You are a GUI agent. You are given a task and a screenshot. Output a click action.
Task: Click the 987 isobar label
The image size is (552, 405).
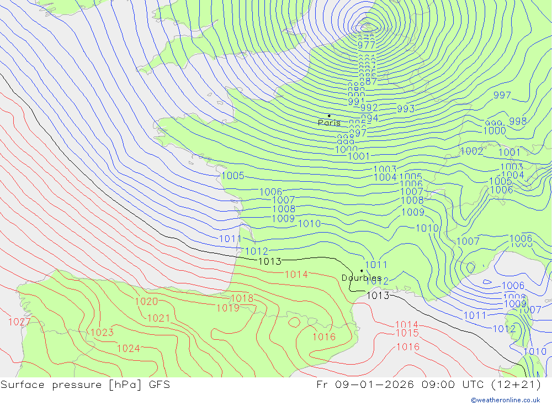click(x=368, y=82)
